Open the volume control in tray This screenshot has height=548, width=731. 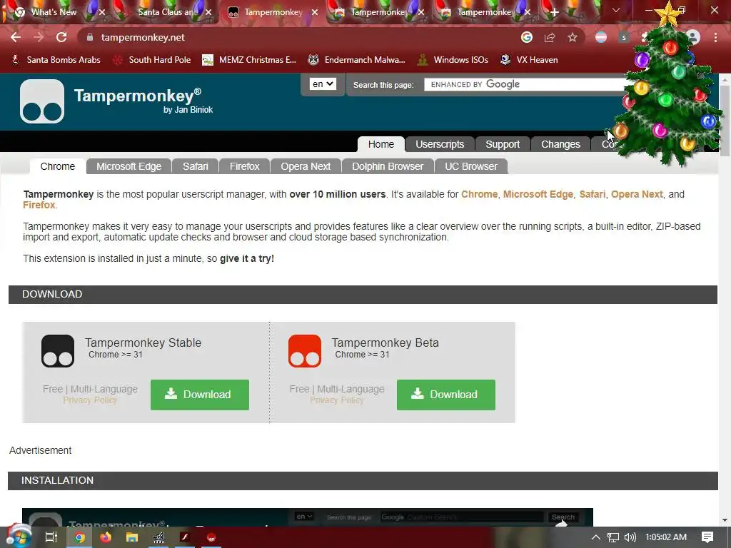[x=630, y=537]
